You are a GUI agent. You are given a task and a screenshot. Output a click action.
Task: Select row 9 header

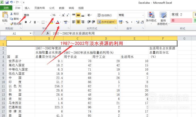(3, 78)
